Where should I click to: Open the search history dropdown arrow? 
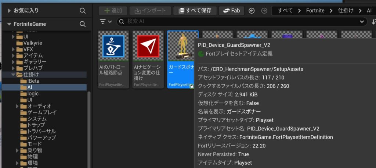tap(363, 22)
